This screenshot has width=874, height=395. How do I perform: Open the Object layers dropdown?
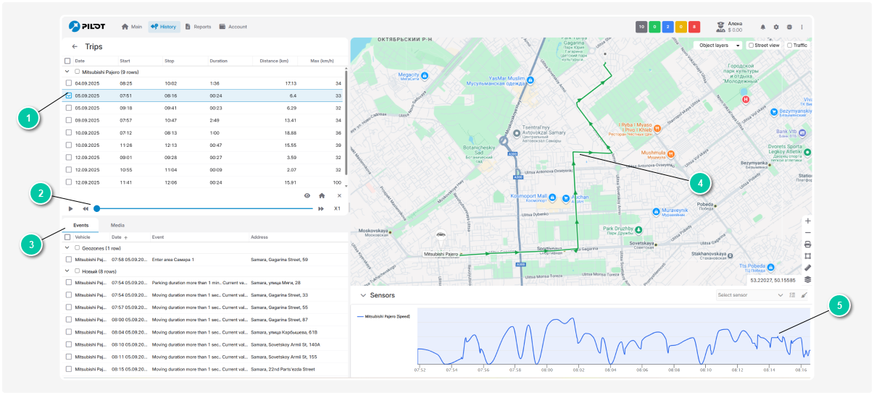718,45
